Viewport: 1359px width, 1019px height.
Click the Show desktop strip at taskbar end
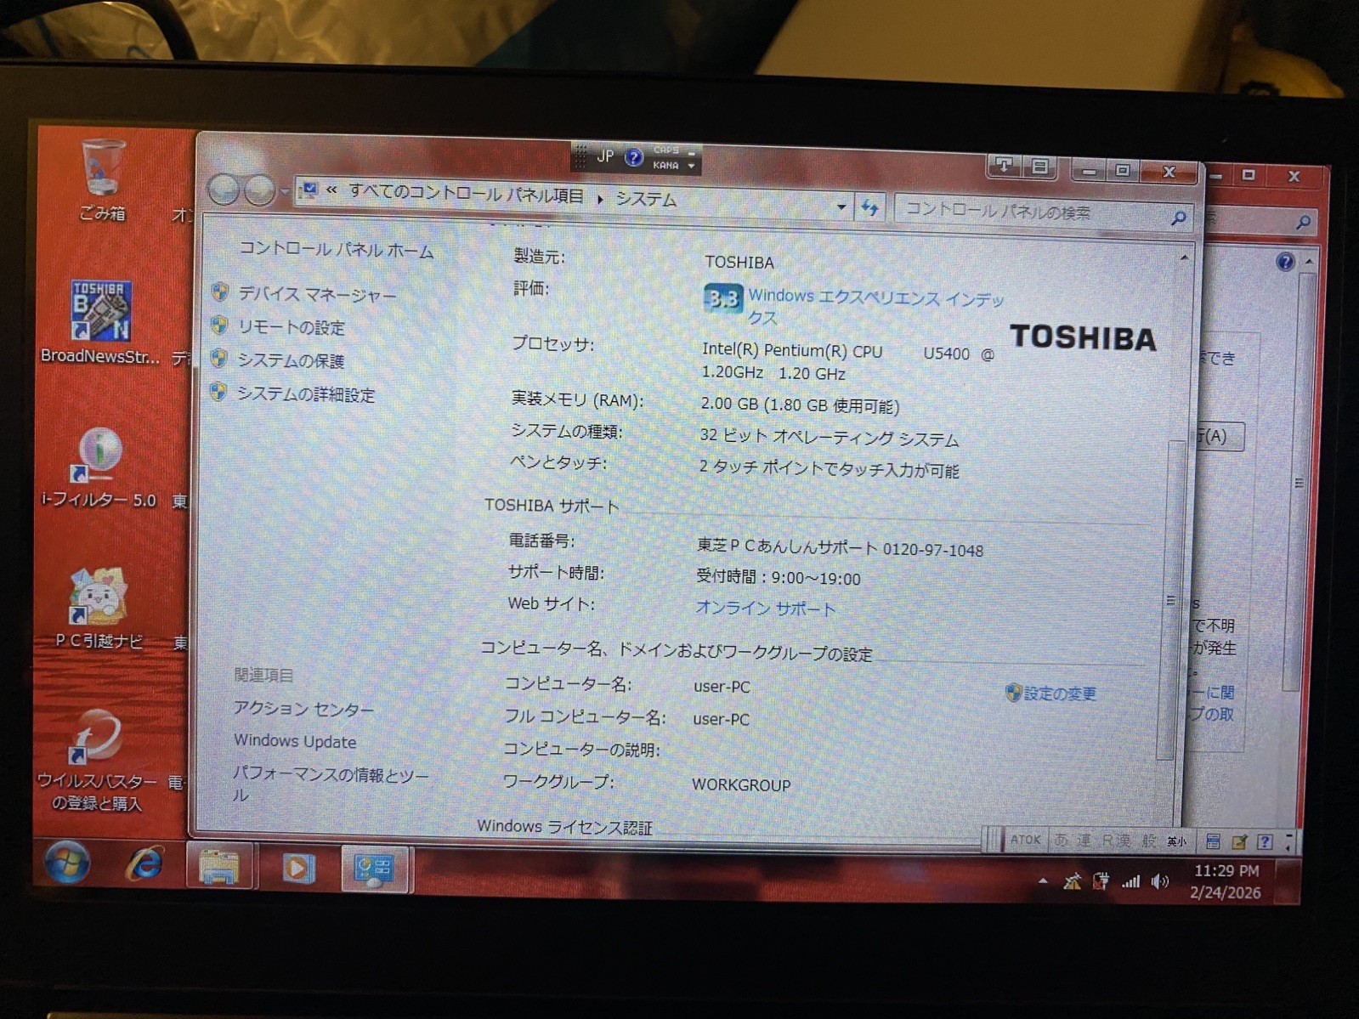[x=1289, y=881]
